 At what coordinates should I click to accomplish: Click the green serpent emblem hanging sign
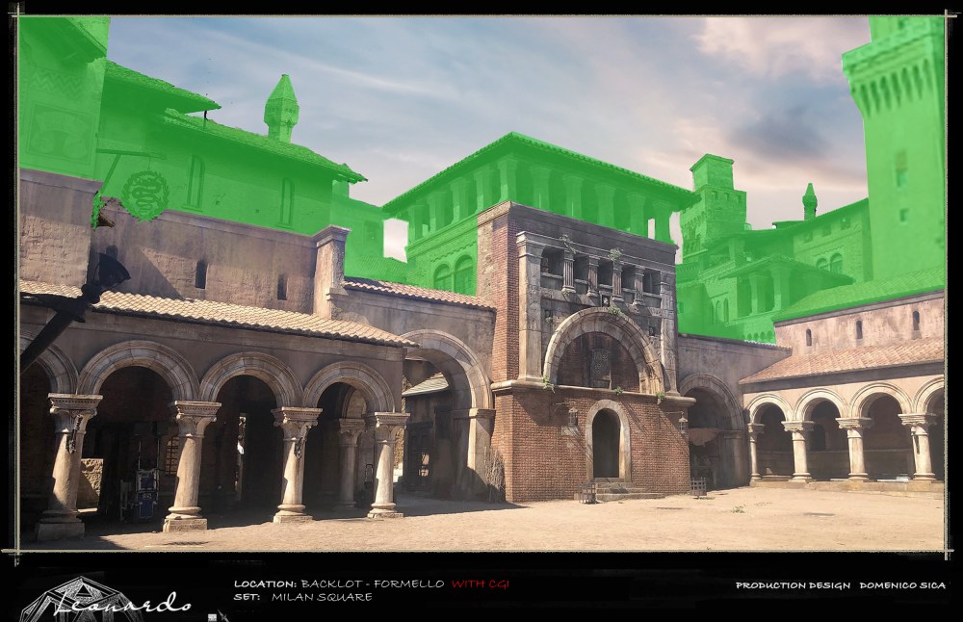pos(145,195)
